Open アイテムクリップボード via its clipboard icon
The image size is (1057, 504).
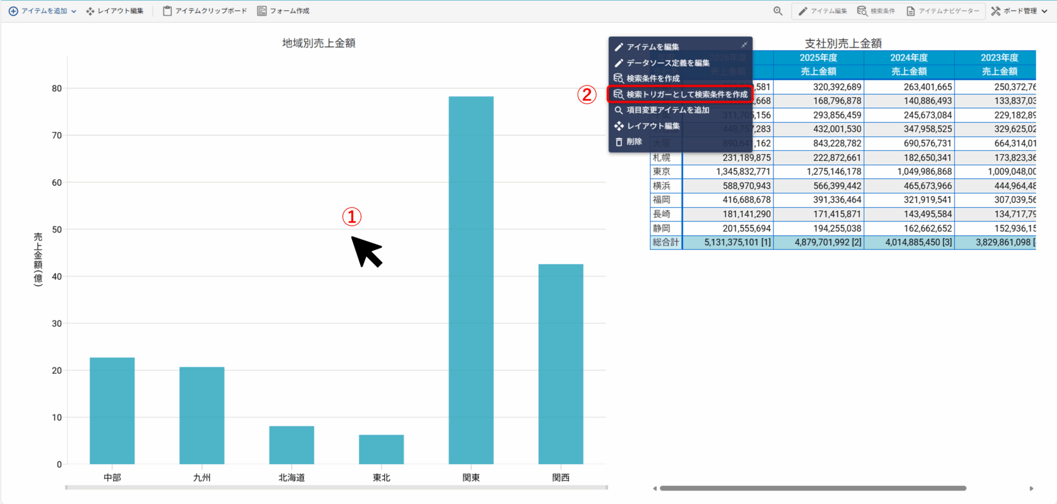167,10
